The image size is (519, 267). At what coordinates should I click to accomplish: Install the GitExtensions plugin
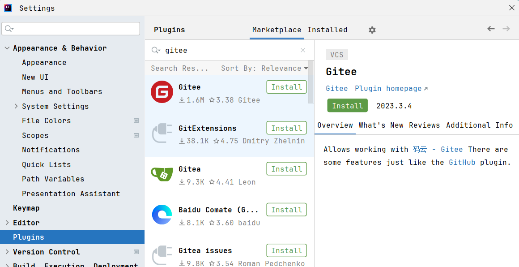click(287, 128)
